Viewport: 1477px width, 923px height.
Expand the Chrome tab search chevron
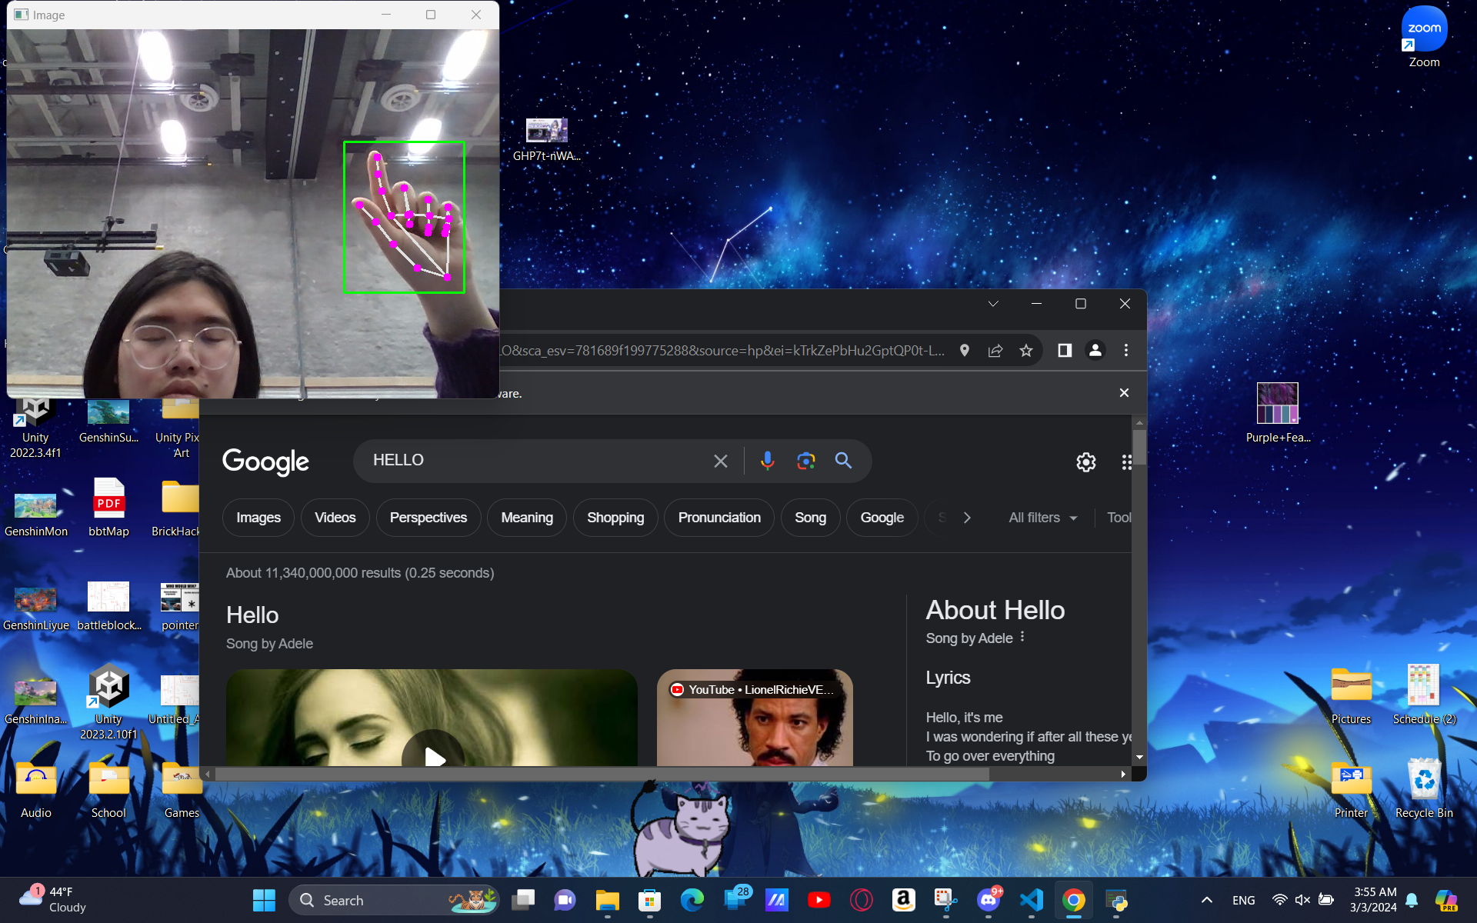(x=993, y=304)
